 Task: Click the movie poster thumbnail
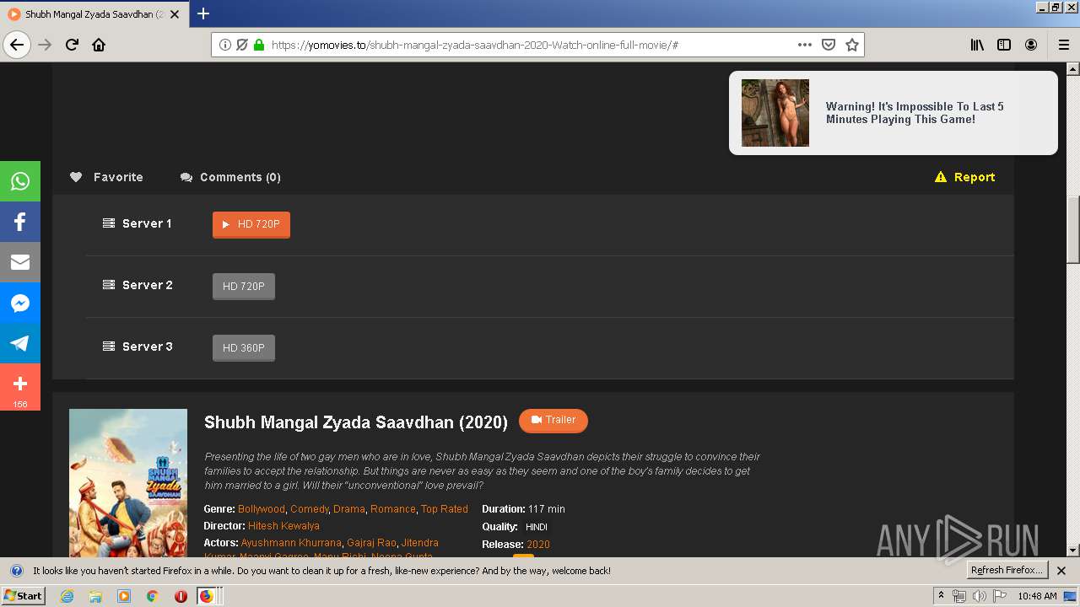click(128, 483)
